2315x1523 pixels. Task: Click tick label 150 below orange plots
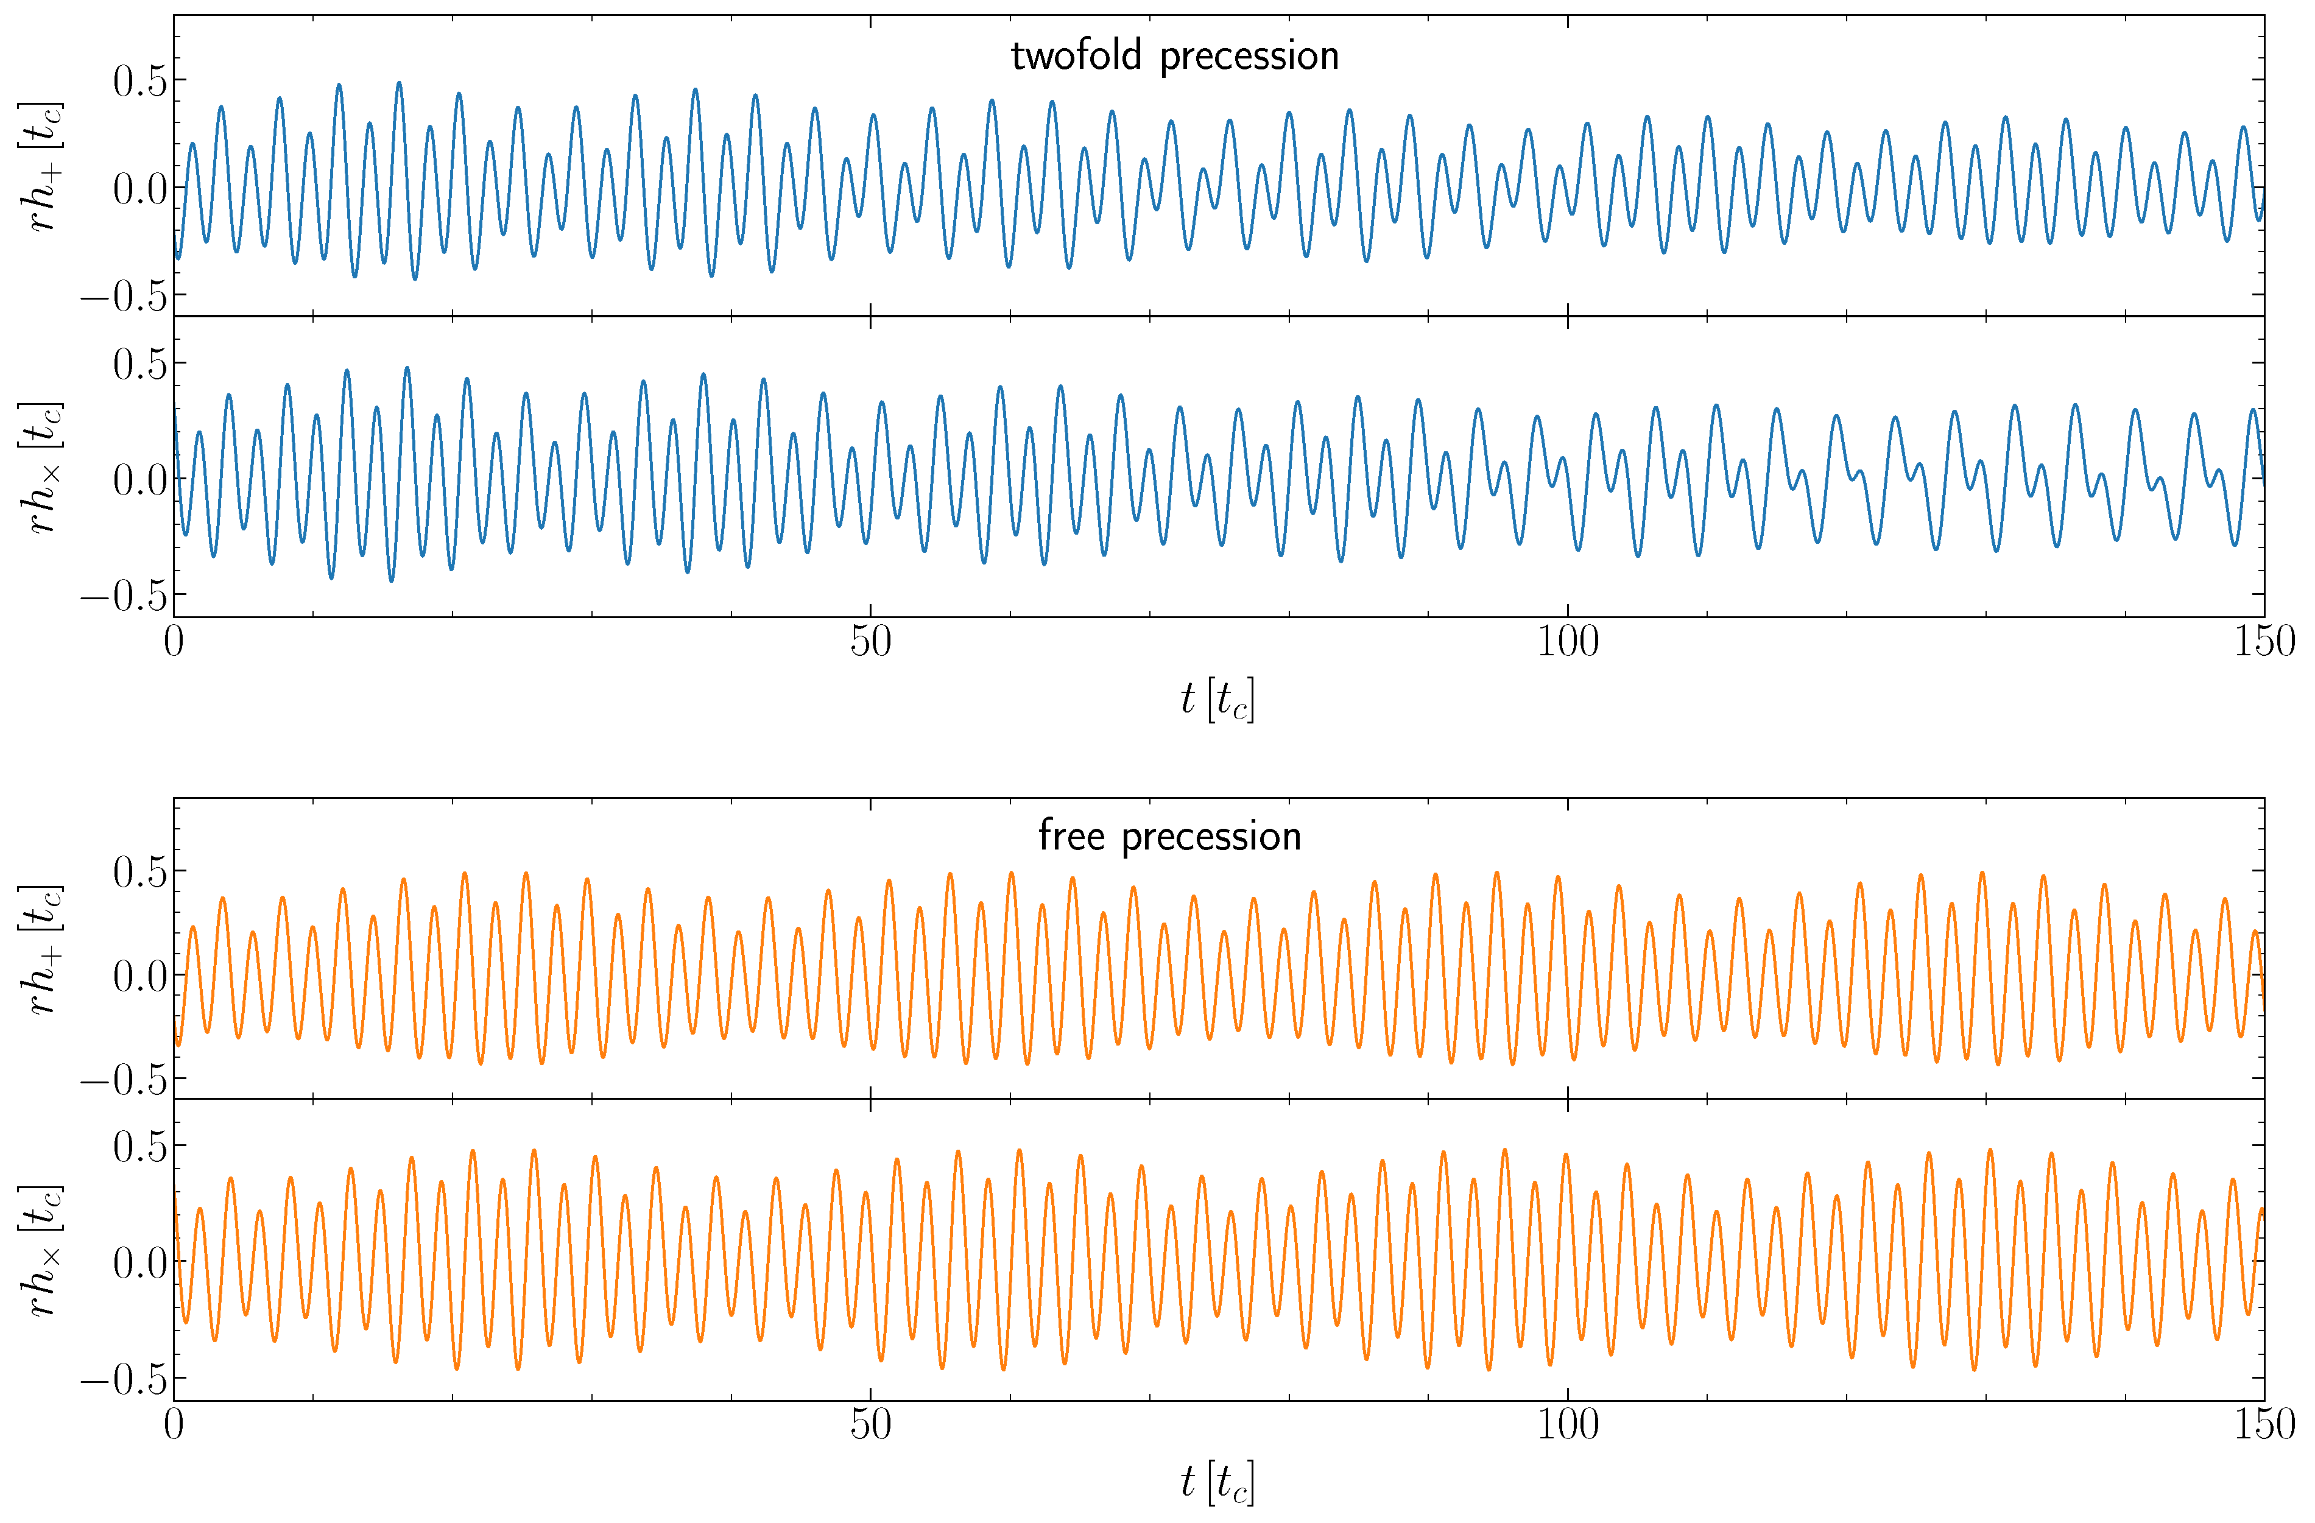tap(2264, 1426)
